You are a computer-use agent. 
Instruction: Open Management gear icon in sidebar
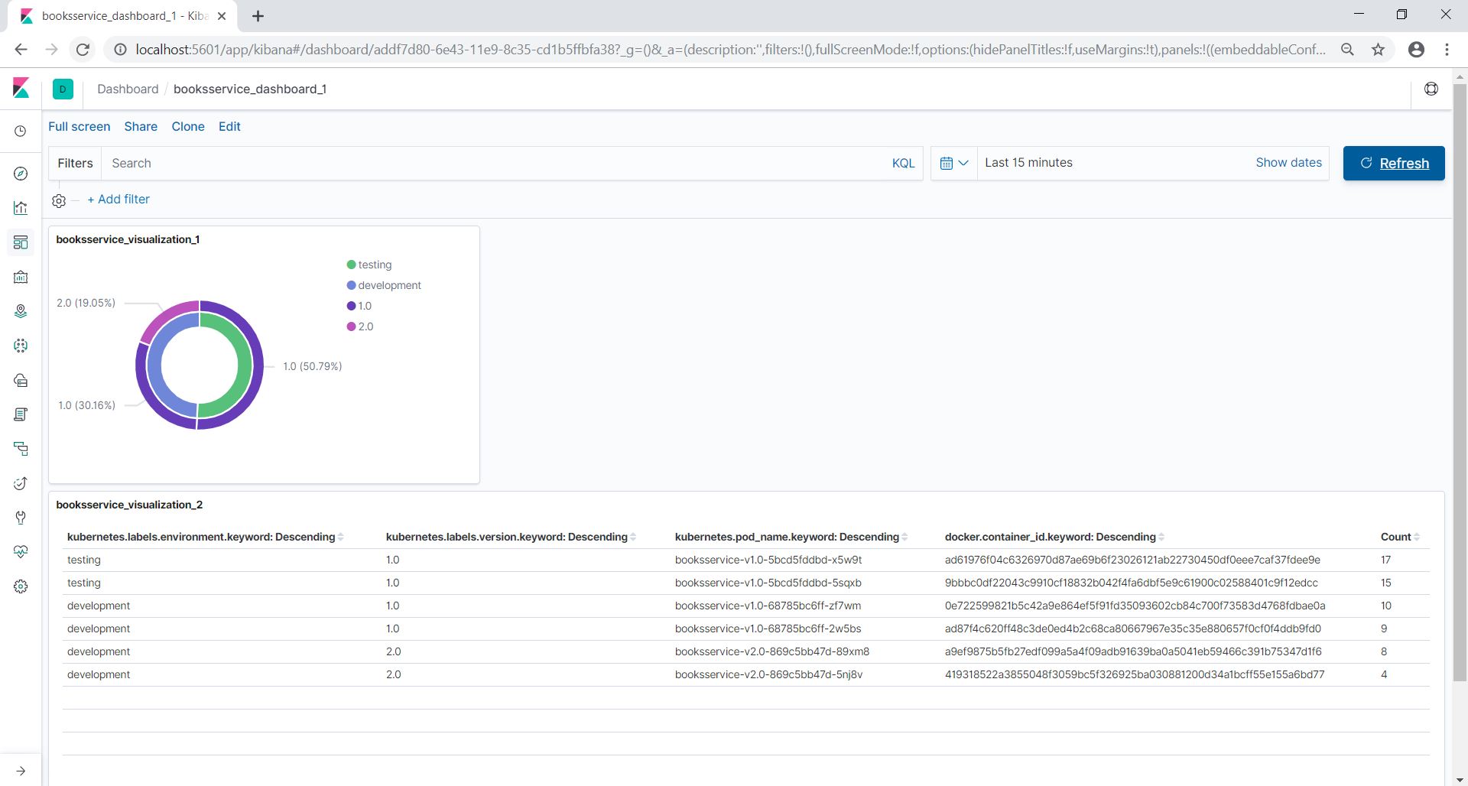coord(21,586)
